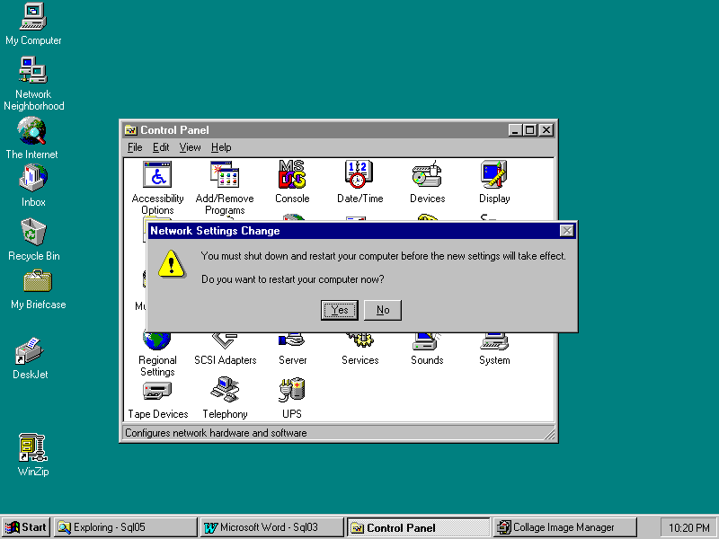Open the Accessibility Options icon
719x539 pixels.
(x=157, y=175)
